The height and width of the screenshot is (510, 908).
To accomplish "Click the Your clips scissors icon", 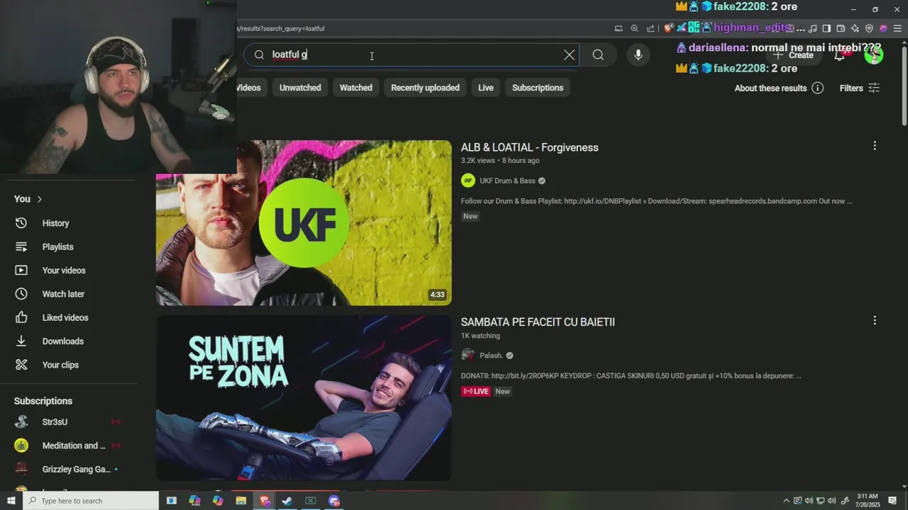I will pos(21,365).
